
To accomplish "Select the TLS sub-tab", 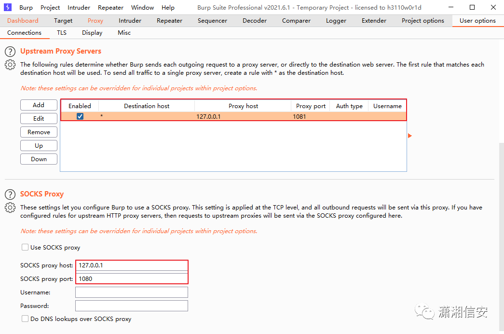I will tap(62, 33).
